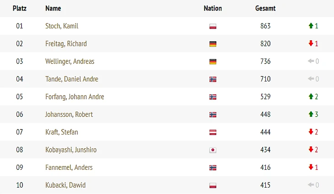
Task: Click green up arrow in Stoch, Kamil's row
Action: click(x=311, y=26)
